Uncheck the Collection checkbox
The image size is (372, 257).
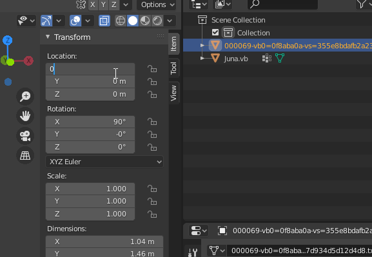(x=215, y=32)
